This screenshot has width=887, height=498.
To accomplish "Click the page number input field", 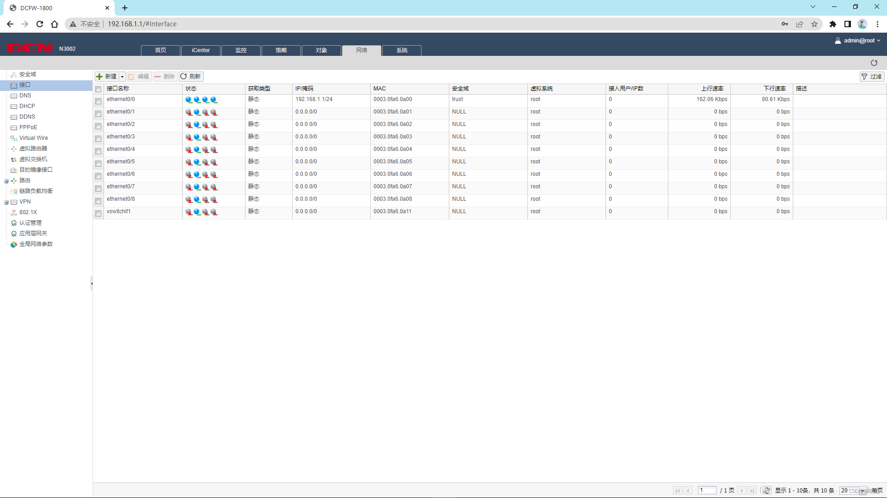I will coord(707,490).
